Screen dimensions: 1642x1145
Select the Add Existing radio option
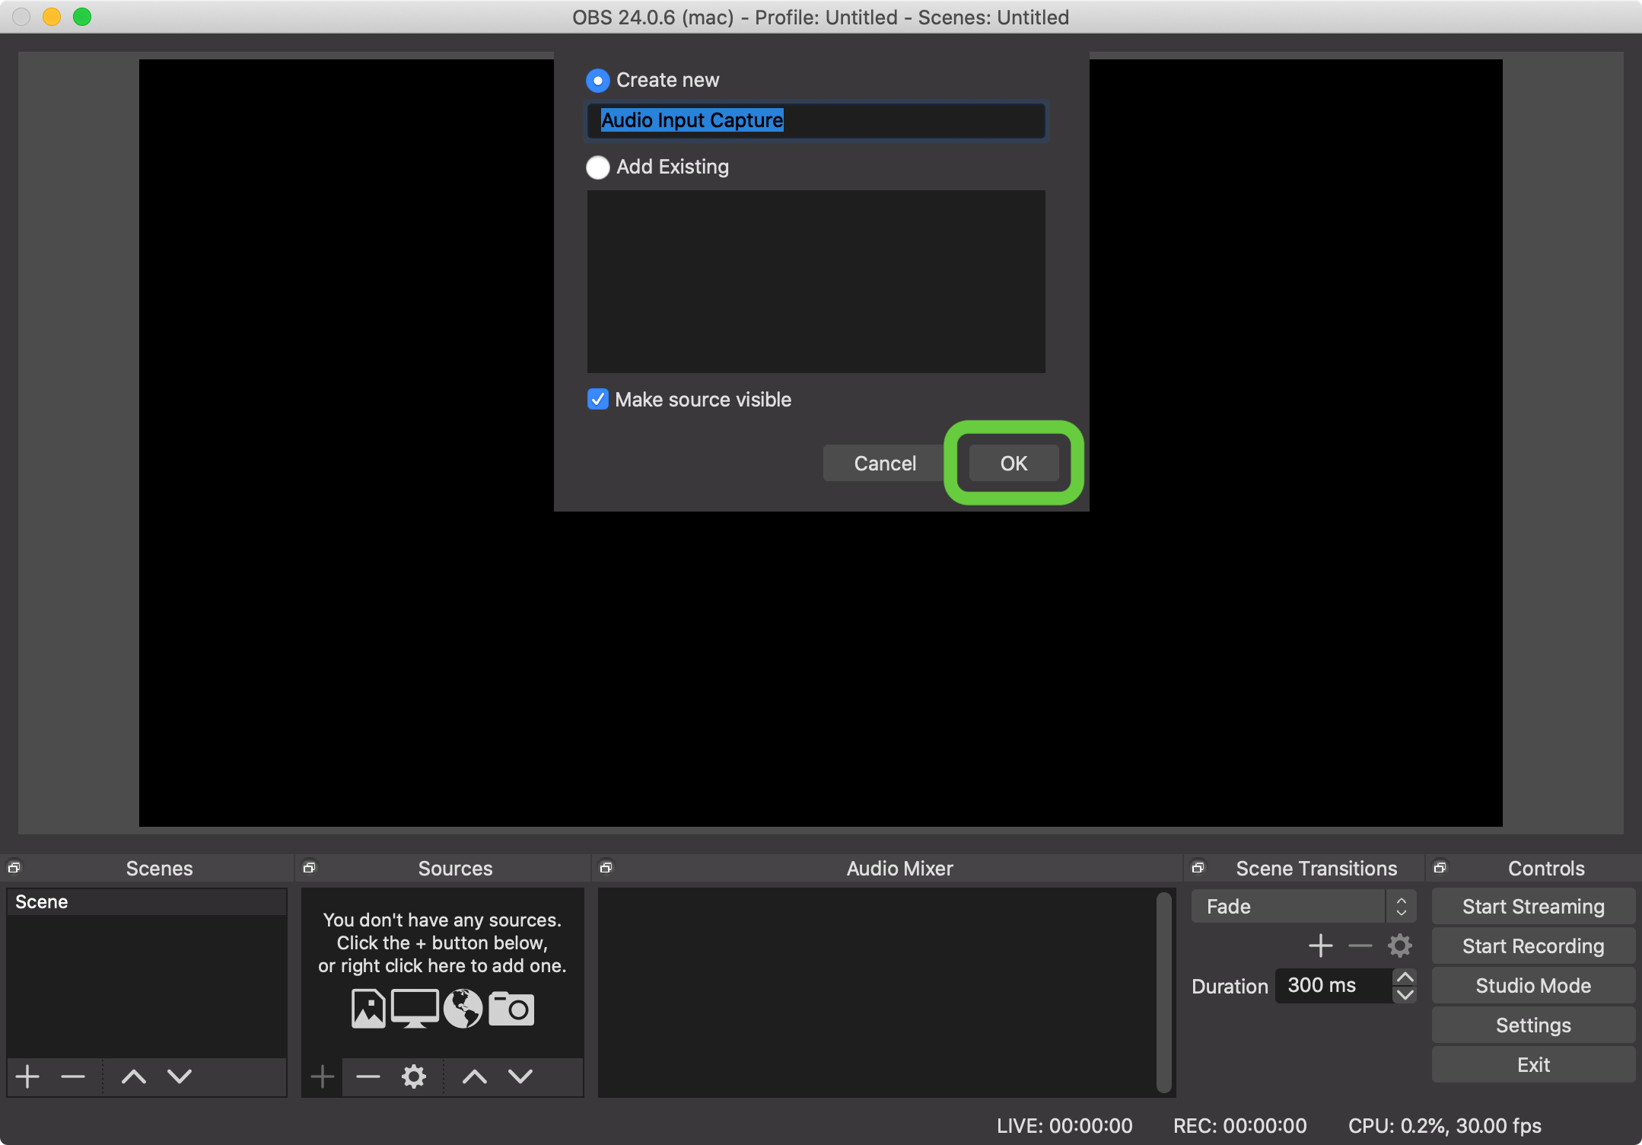(x=598, y=167)
